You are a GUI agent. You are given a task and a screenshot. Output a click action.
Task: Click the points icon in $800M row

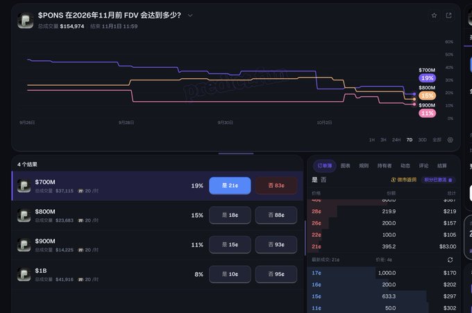pos(81,220)
